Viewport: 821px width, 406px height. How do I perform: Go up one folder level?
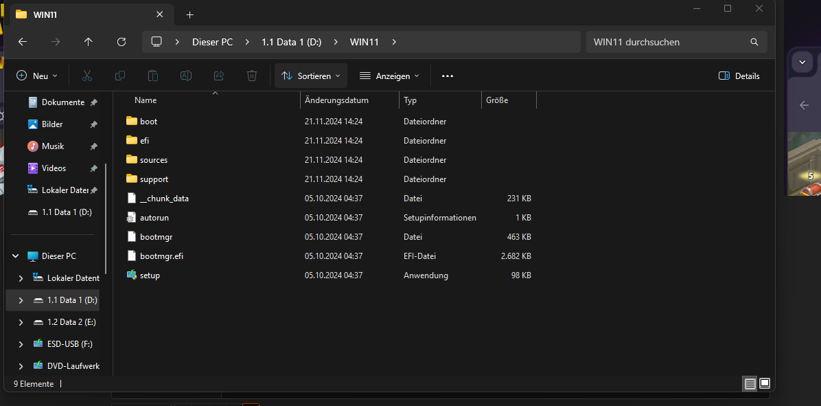[x=88, y=42]
